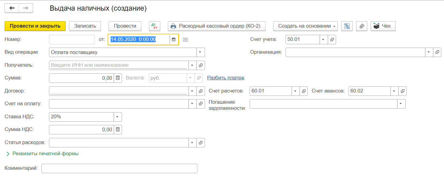Open Создать на основании menu

(x=305, y=26)
